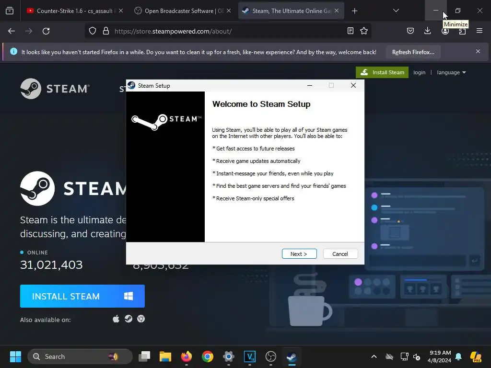Image resolution: width=491 pixels, height=368 pixels.
Task: Open the Pocket save icon
Action: pos(410,31)
